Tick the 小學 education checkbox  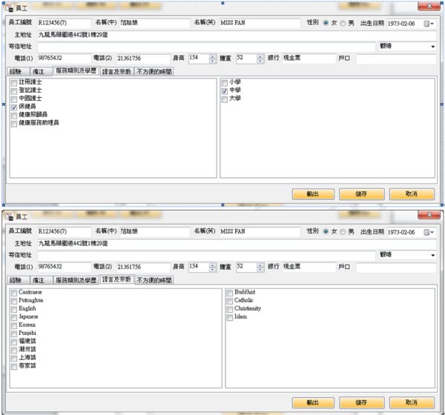[224, 83]
